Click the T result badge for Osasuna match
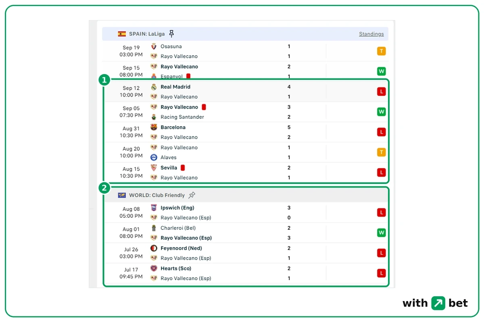 click(381, 51)
